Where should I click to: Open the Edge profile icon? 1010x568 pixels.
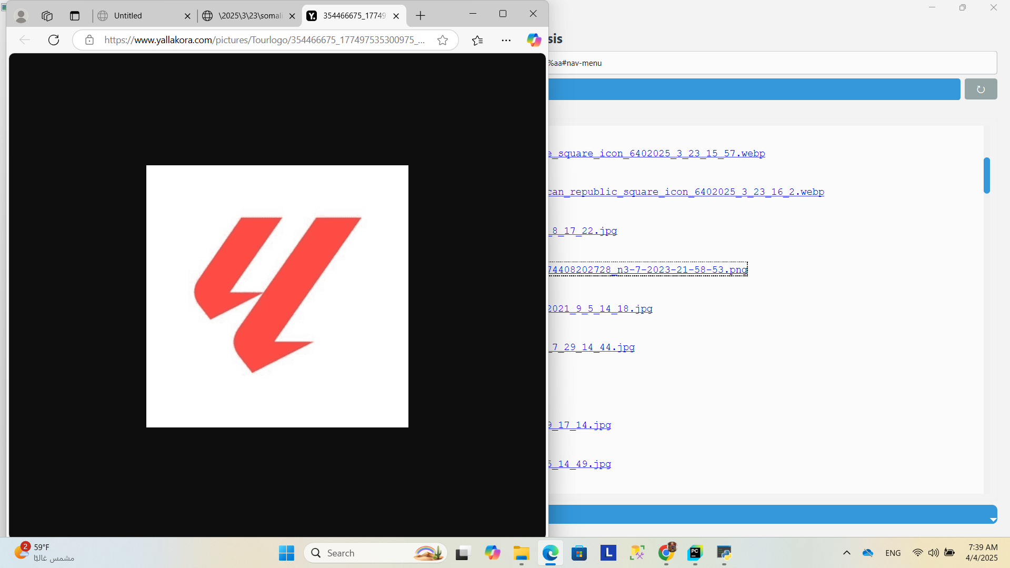pyautogui.click(x=21, y=16)
